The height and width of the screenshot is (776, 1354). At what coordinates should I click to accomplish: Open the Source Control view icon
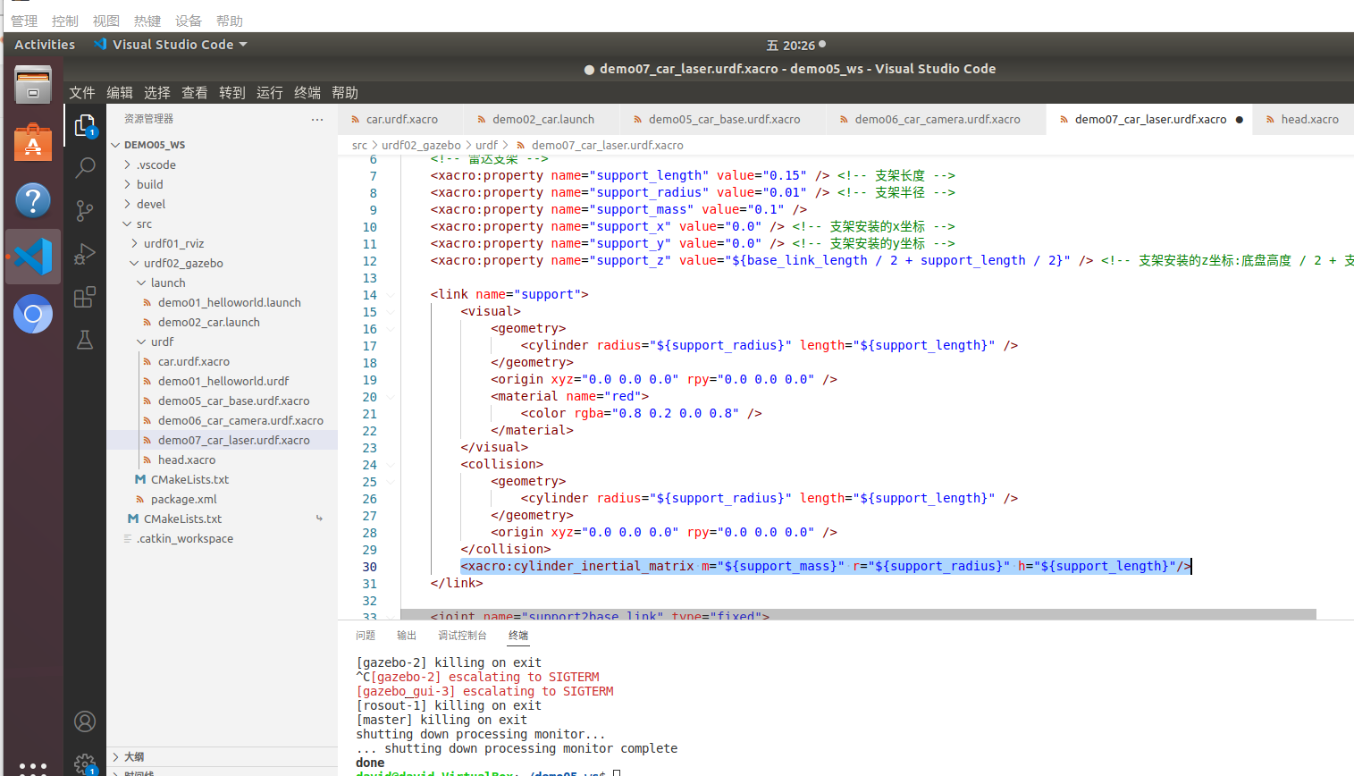pos(85,210)
